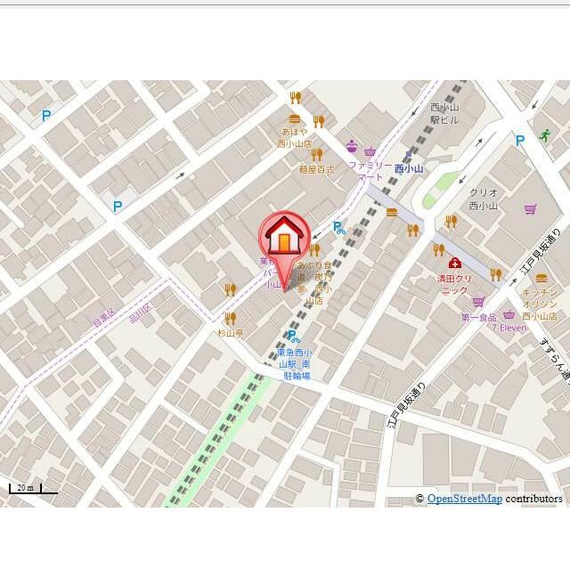Select the 清田クリニック red clinic icon

[x=454, y=264]
